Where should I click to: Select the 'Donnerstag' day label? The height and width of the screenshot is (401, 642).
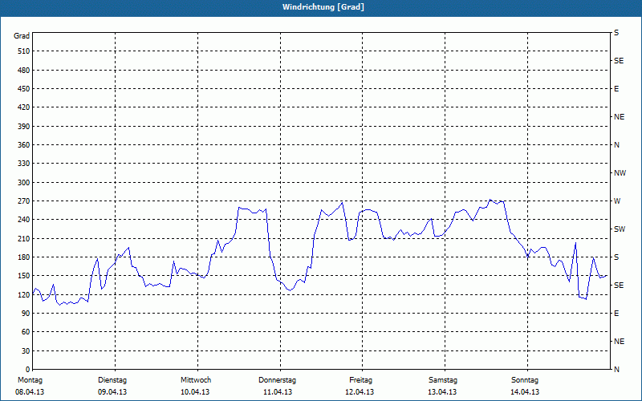(x=277, y=380)
